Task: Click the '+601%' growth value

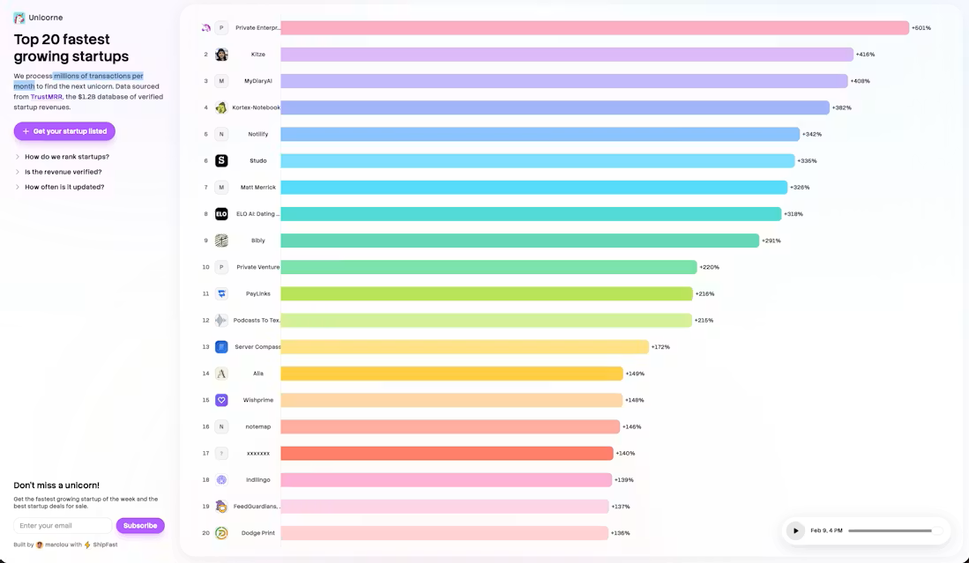Action: click(x=921, y=28)
